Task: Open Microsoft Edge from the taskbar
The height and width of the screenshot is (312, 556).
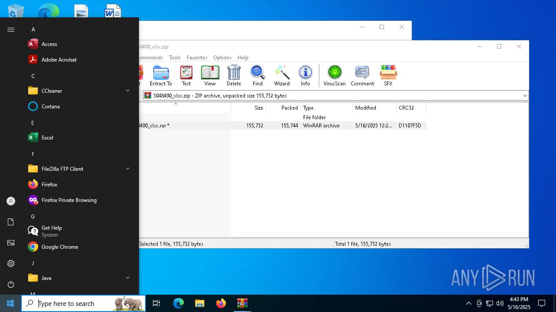Action: [x=179, y=303]
